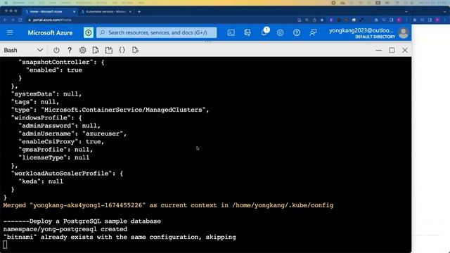Close the Home - Microsoft Azure tab

tap(74, 11)
